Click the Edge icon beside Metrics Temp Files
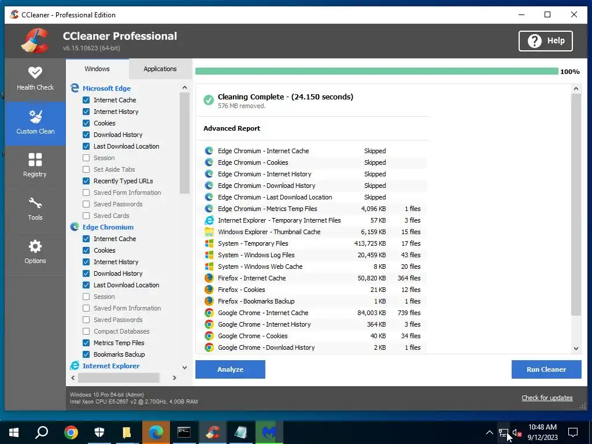Image resolution: width=592 pixels, height=444 pixels. [209, 209]
